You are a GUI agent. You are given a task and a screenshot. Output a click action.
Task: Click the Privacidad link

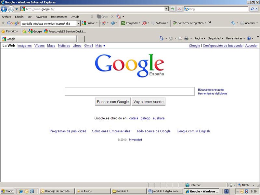(x=135, y=140)
